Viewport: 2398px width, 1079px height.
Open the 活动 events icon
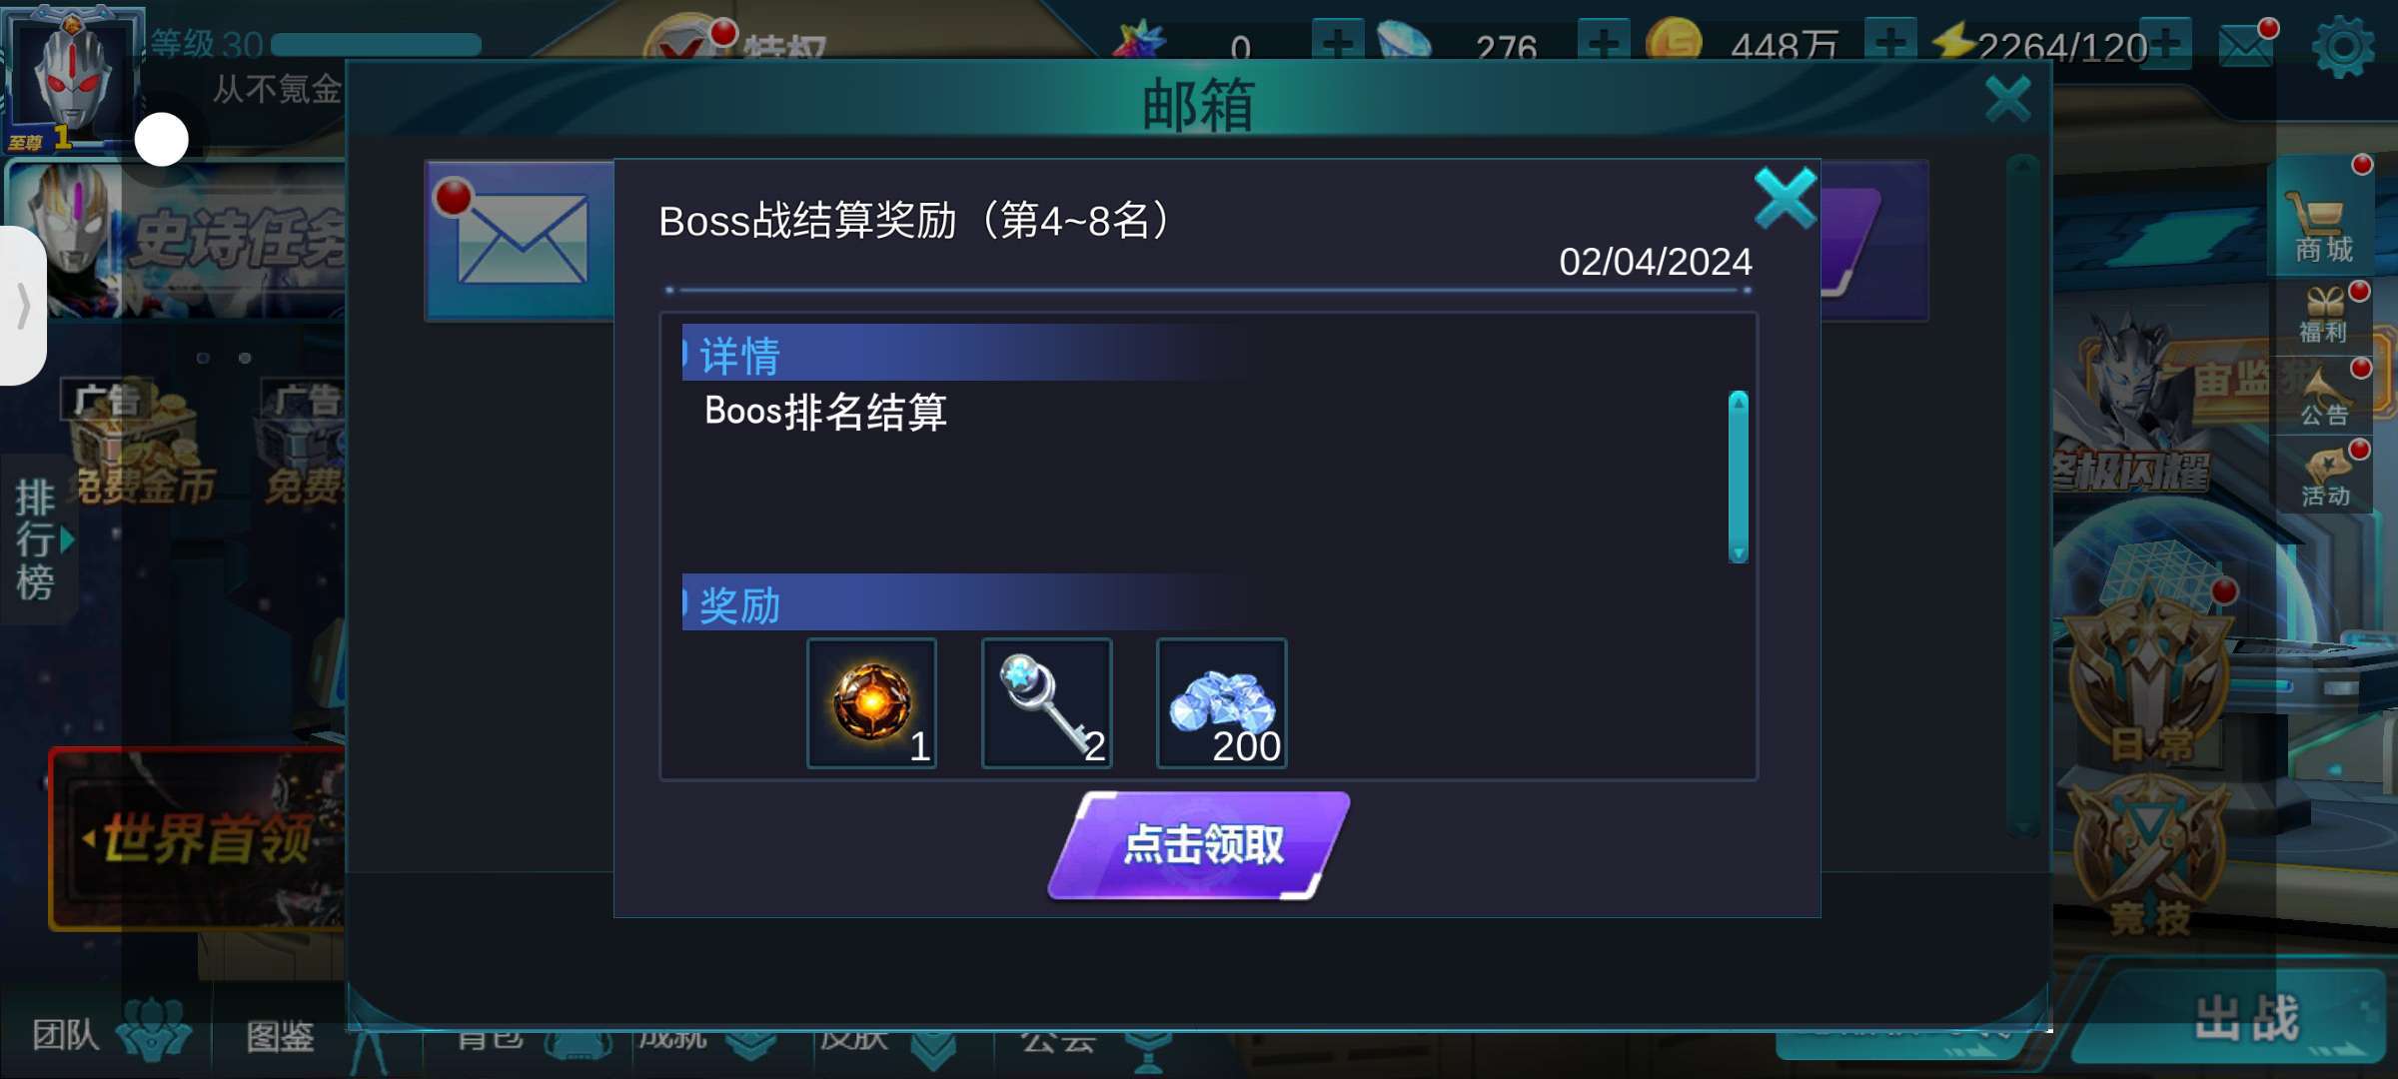[2323, 478]
